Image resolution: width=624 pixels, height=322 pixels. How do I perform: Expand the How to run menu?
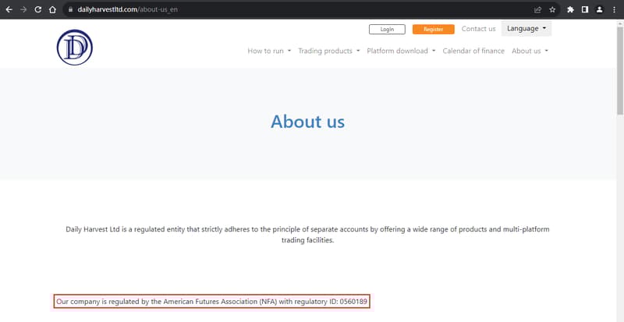click(x=269, y=51)
